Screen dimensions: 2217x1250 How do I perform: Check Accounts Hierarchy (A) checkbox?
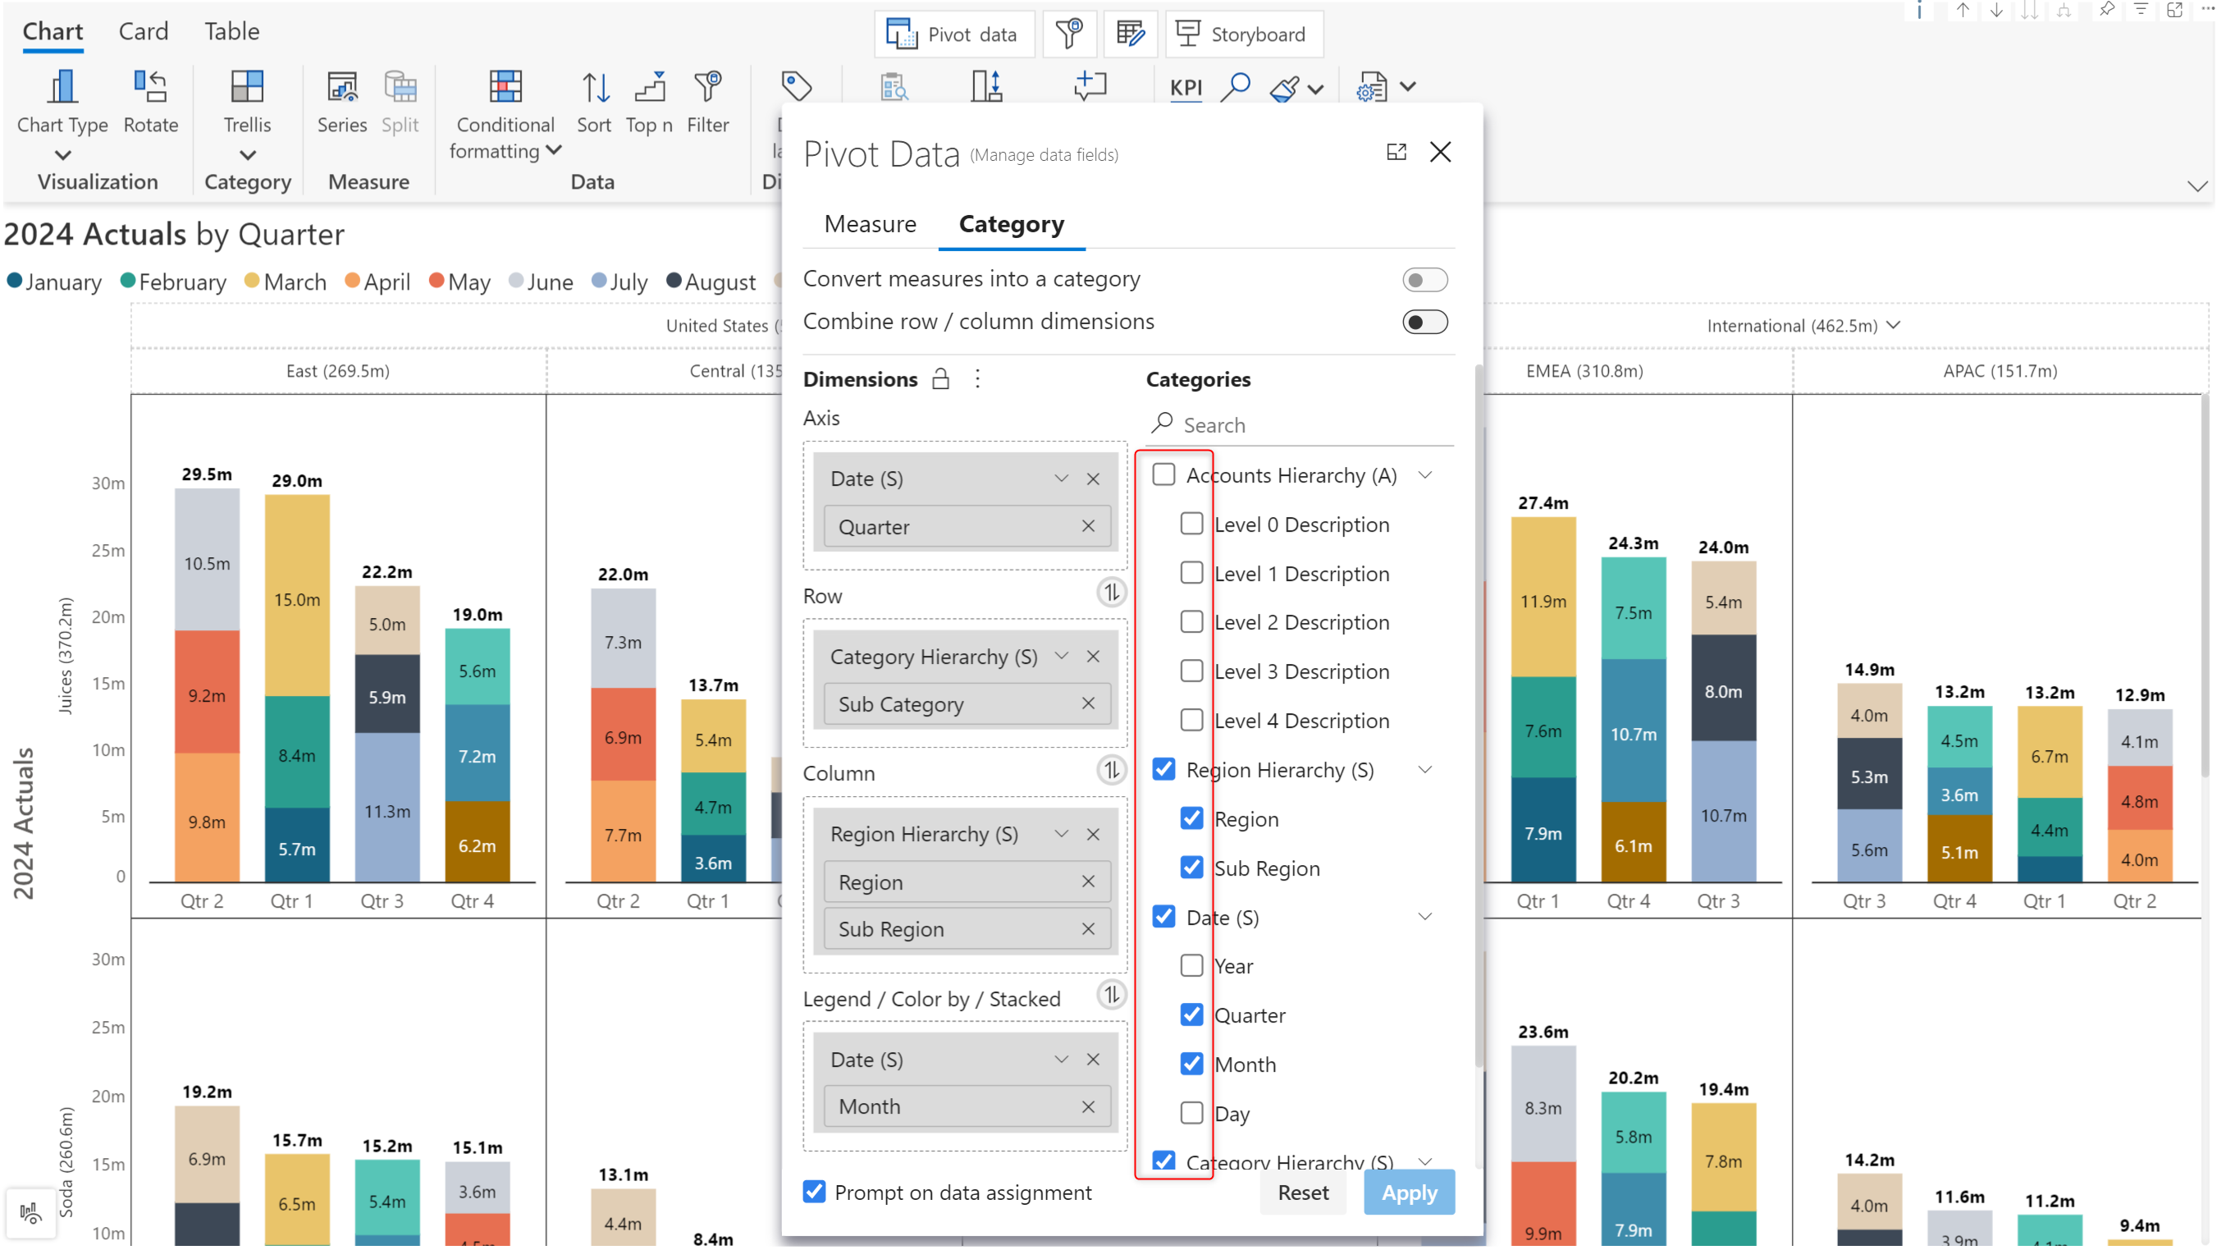click(x=1163, y=475)
